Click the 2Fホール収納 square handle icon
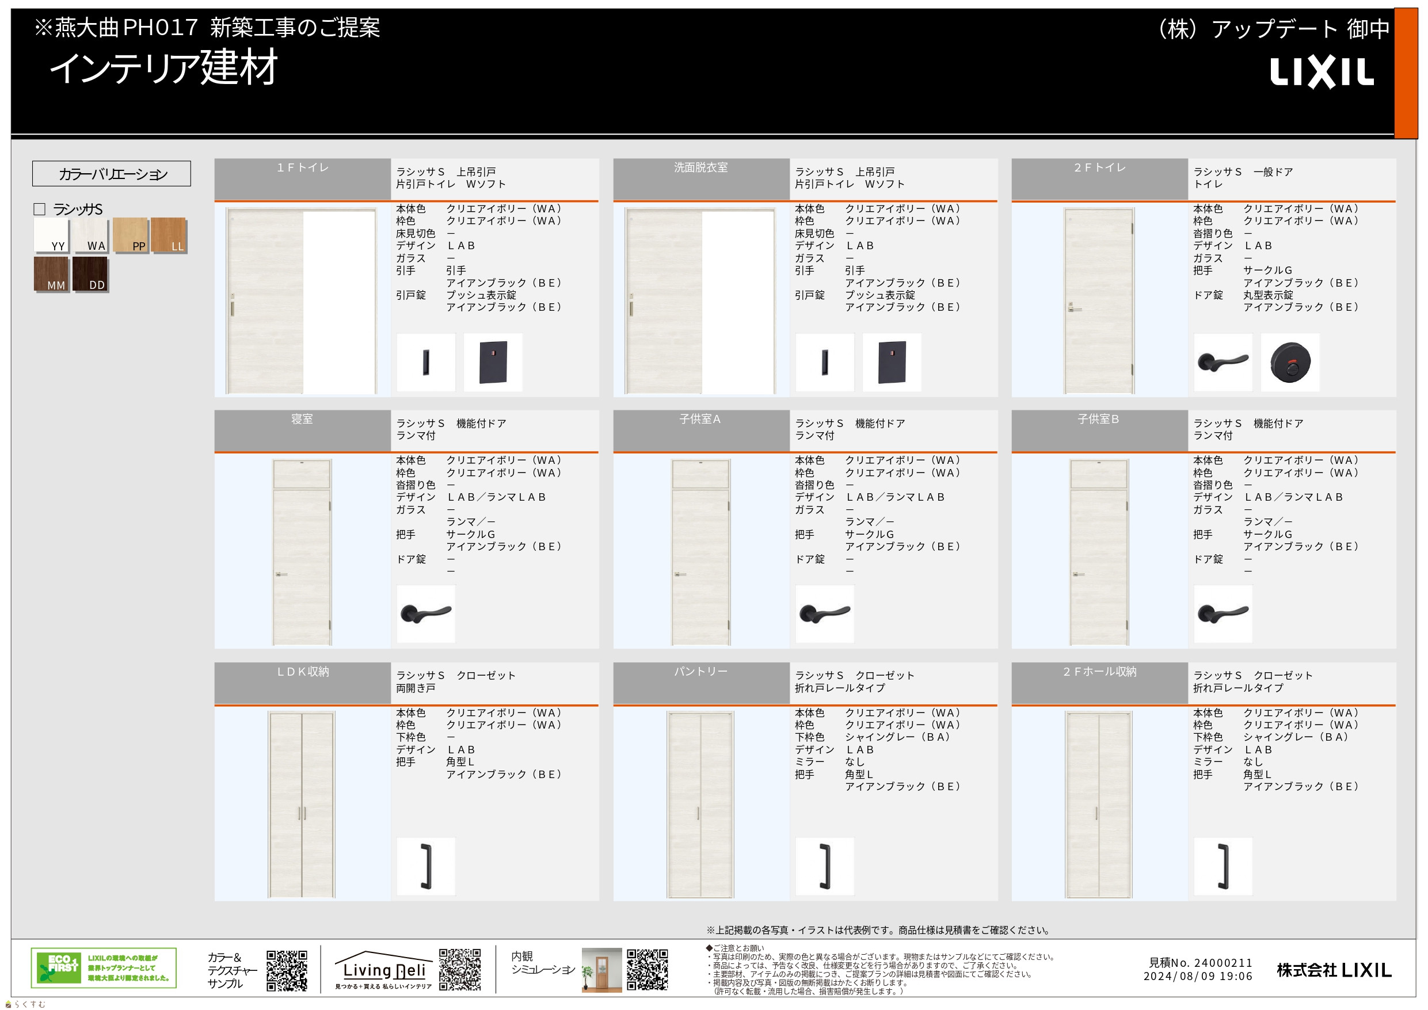Screen dimensions: 1428x1010 tap(1223, 866)
